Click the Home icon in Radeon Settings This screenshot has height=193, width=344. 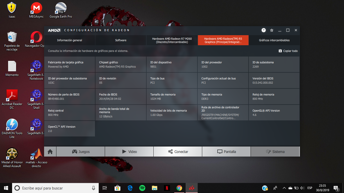(50, 152)
